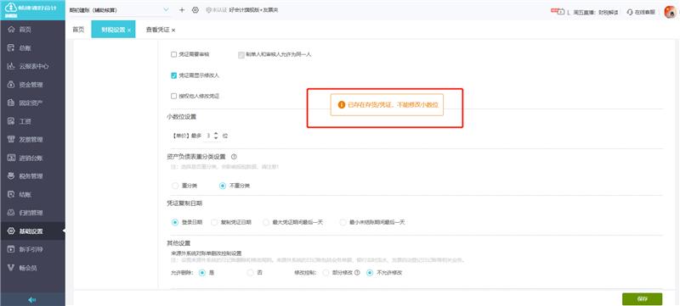Open 税务管理 sidebar module
This screenshot has height=306, width=680.
[x=32, y=176]
